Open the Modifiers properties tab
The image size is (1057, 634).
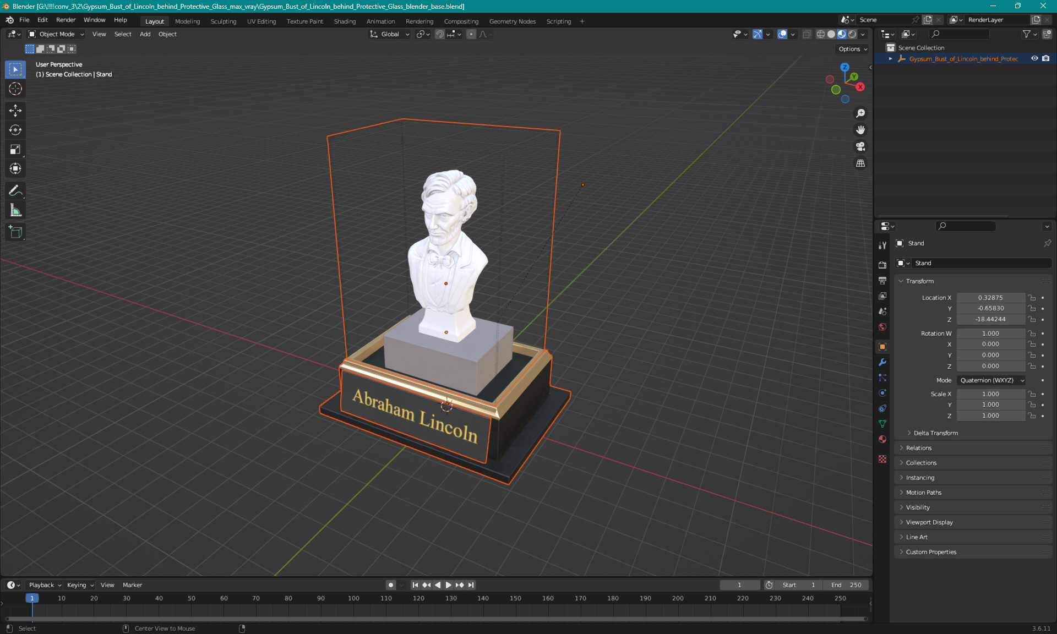(882, 362)
